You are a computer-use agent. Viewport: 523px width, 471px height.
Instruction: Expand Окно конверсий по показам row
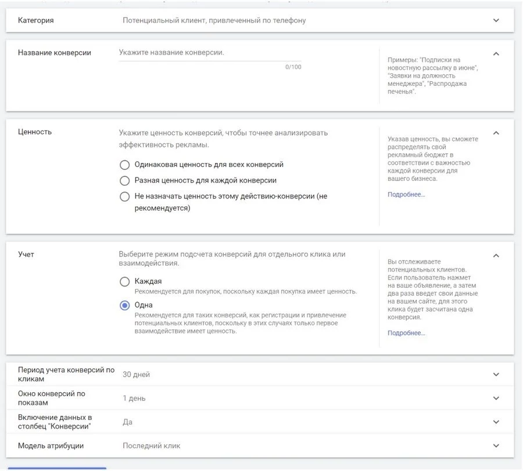click(496, 398)
